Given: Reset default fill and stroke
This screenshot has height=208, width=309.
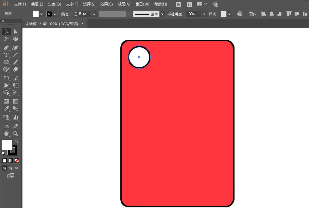Looking at the screenshot, I should click(x=3, y=153).
